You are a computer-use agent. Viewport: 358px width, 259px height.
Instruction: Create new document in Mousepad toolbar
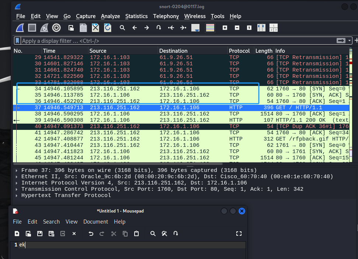(x=17, y=234)
